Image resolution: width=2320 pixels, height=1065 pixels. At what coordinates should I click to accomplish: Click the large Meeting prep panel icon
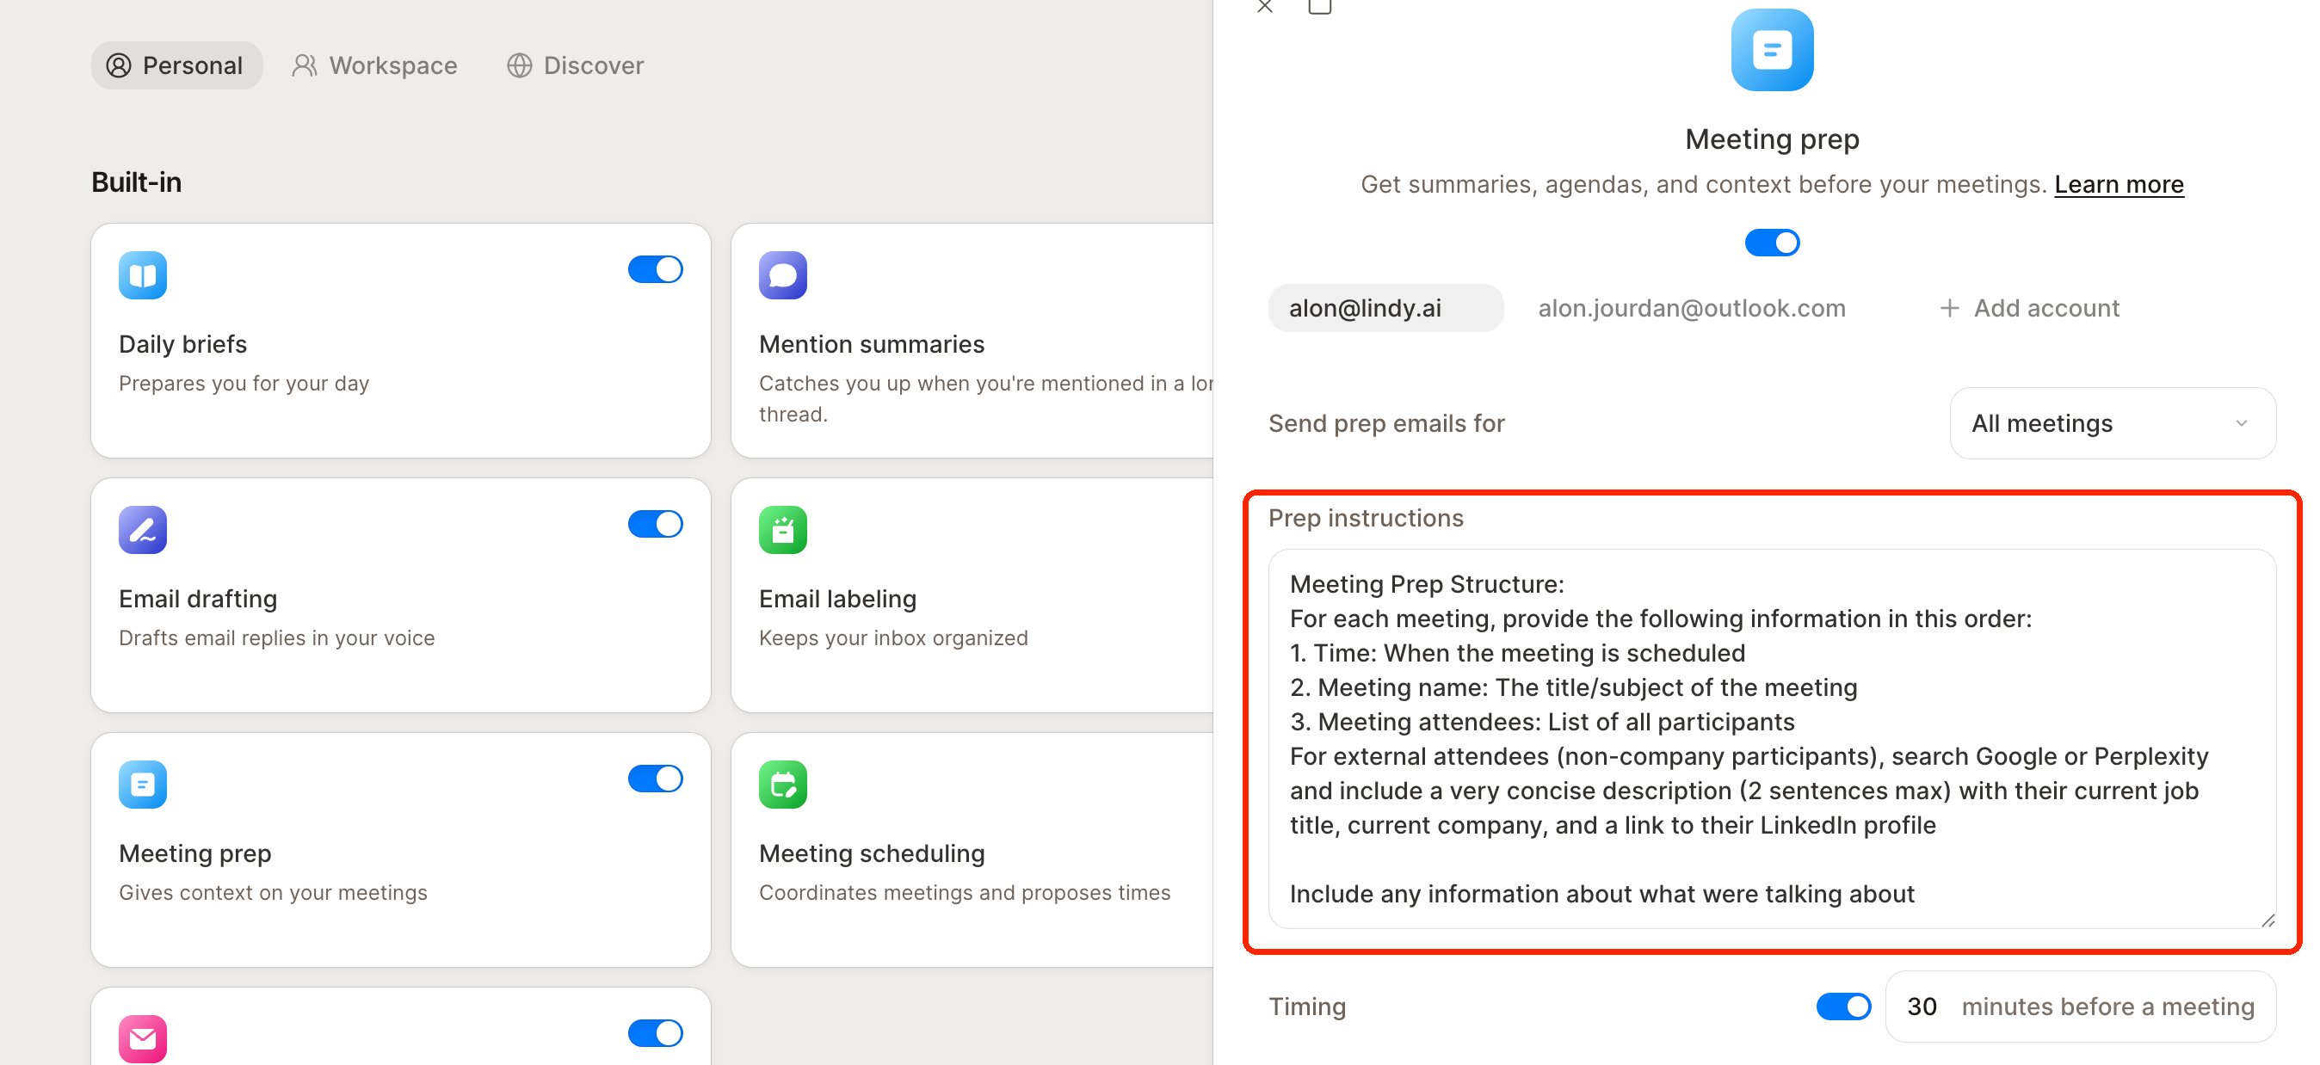[1772, 50]
